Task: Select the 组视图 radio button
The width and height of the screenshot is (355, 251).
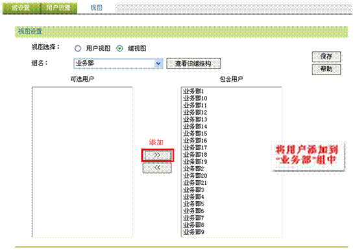Action: click(x=119, y=48)
